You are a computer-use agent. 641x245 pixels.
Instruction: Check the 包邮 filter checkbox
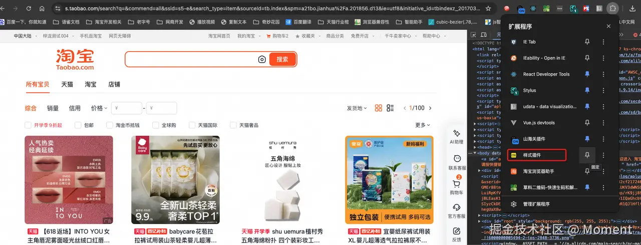[78, 125]
